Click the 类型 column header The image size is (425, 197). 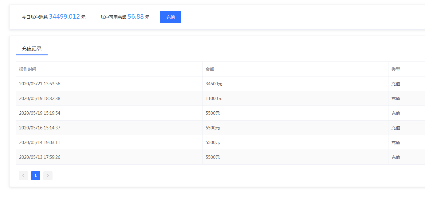tap(396, 69)
